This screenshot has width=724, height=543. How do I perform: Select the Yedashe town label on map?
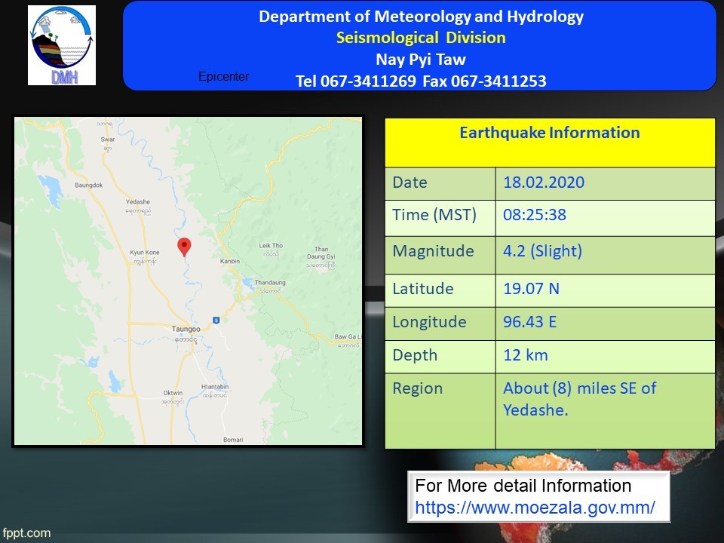(x=139, y=203)
